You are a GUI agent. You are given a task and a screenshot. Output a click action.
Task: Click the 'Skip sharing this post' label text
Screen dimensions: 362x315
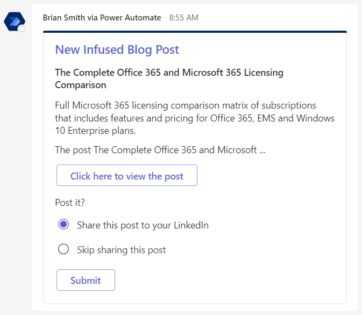(x=122, y=250)
